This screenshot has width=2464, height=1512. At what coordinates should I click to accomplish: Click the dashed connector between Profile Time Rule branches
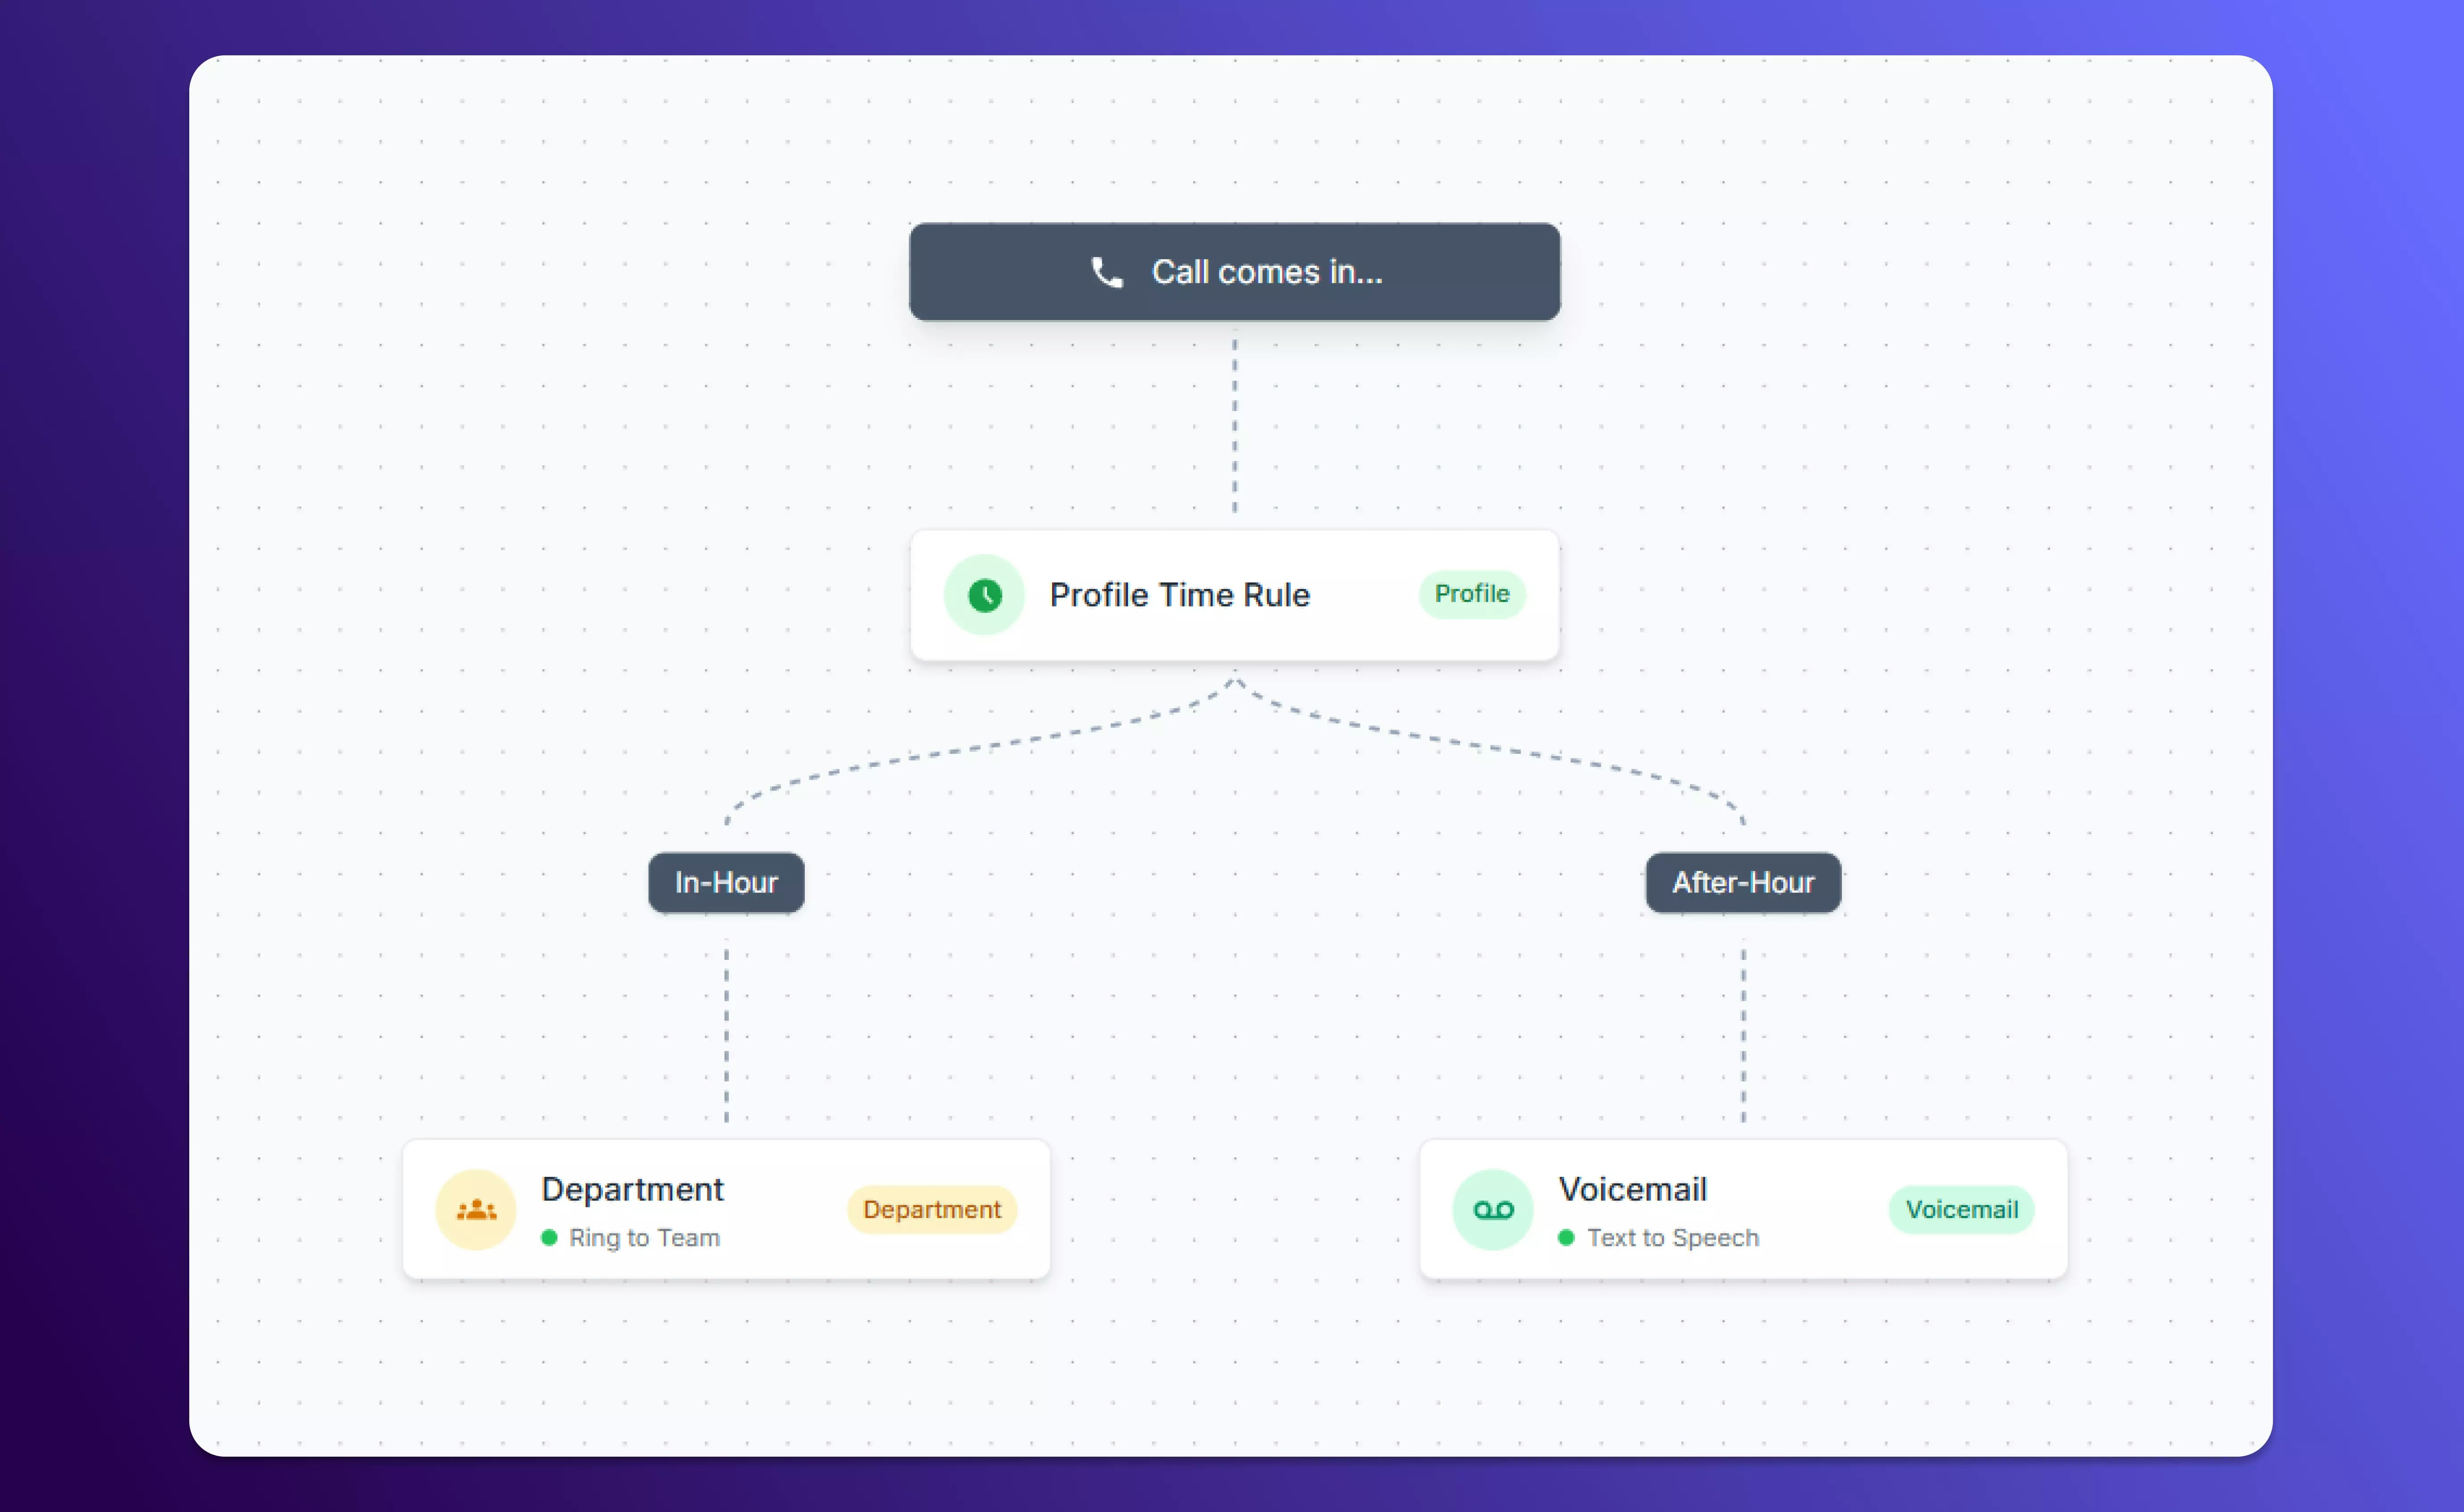click(1234, 700)
